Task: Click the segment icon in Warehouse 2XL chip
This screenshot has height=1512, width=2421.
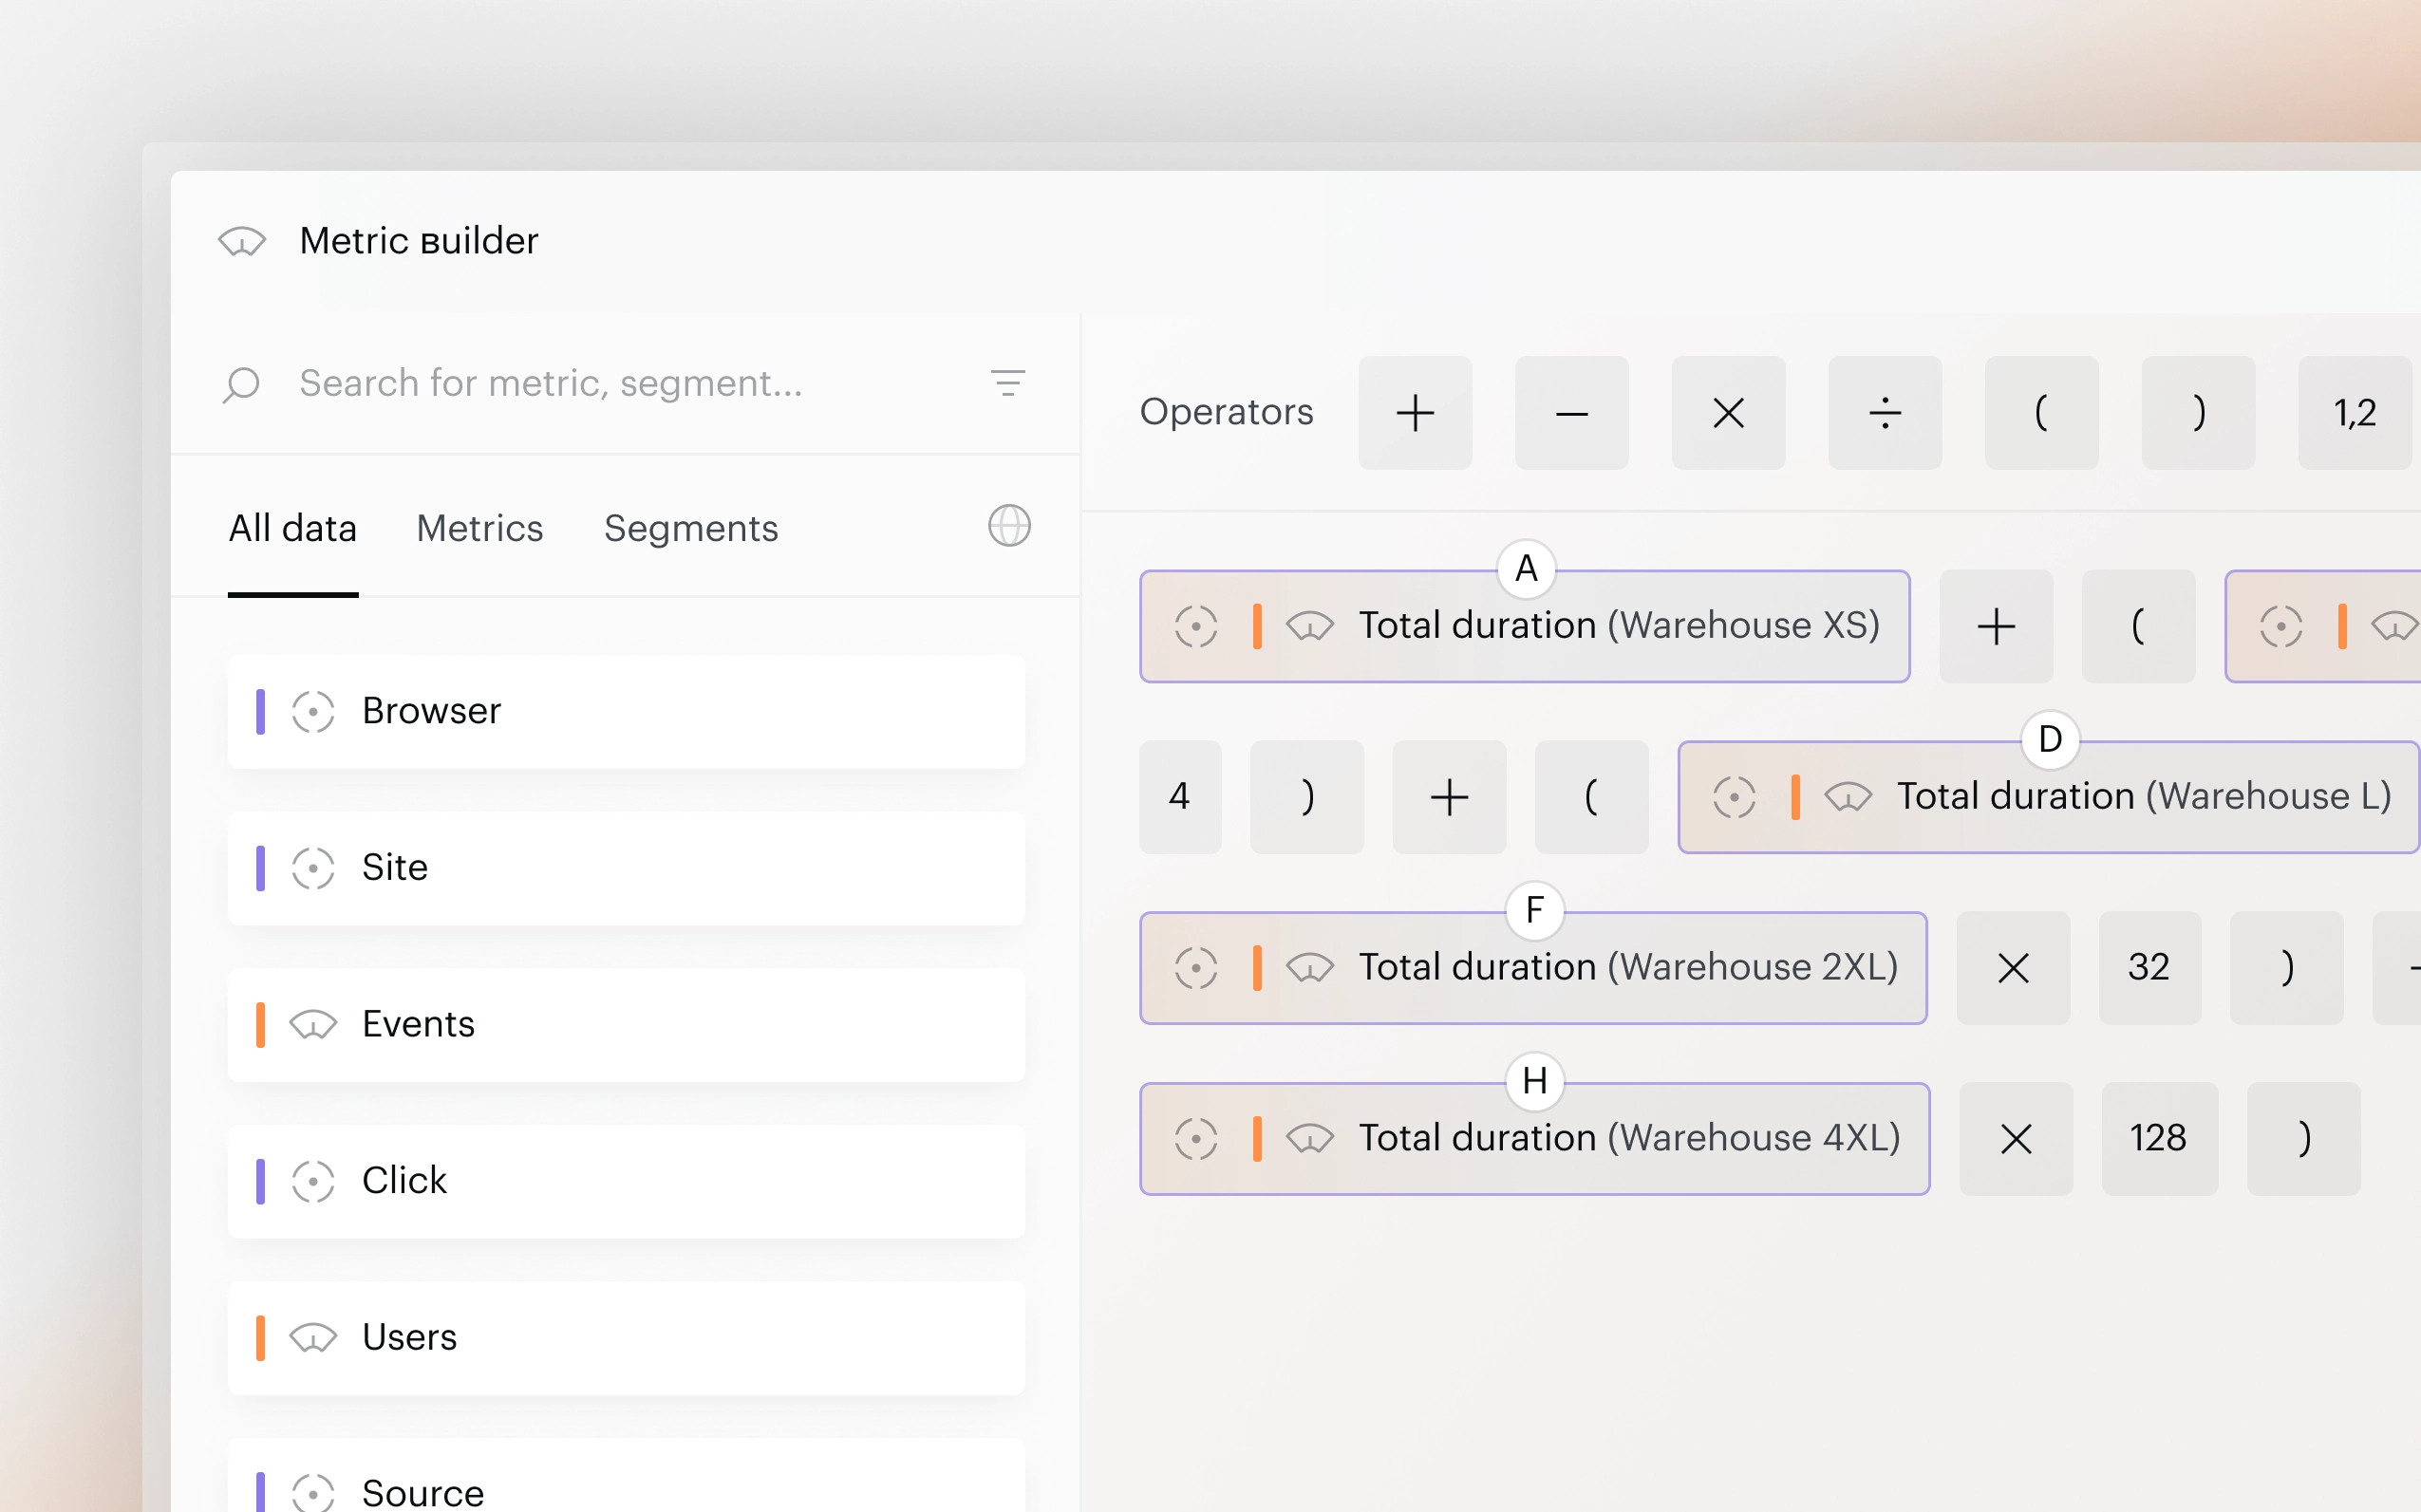Action: click(x=1196, y=968)
